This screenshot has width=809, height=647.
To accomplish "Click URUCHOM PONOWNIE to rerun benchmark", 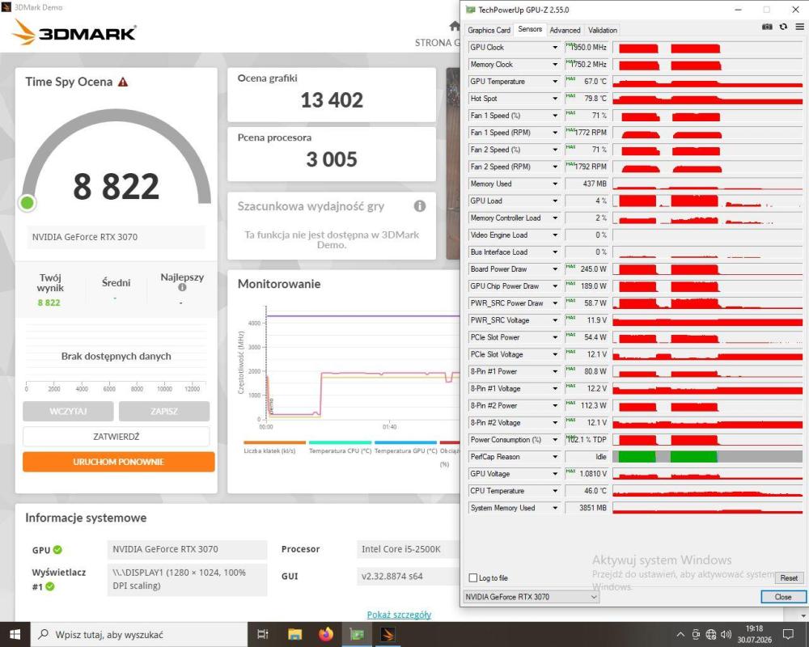I will (x=119, y=462).
